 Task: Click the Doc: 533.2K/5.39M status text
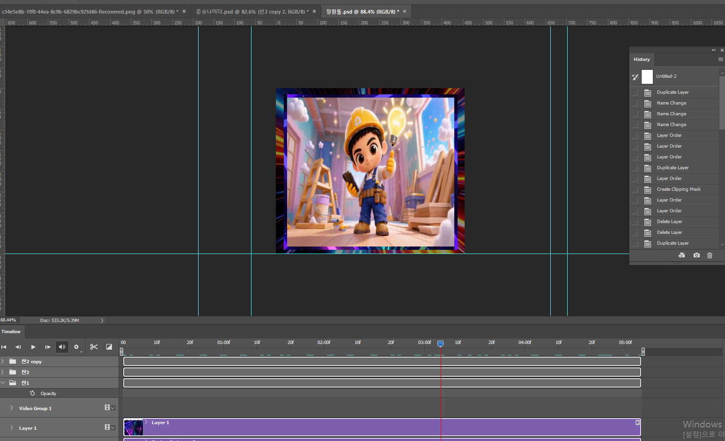click(59, 321)
